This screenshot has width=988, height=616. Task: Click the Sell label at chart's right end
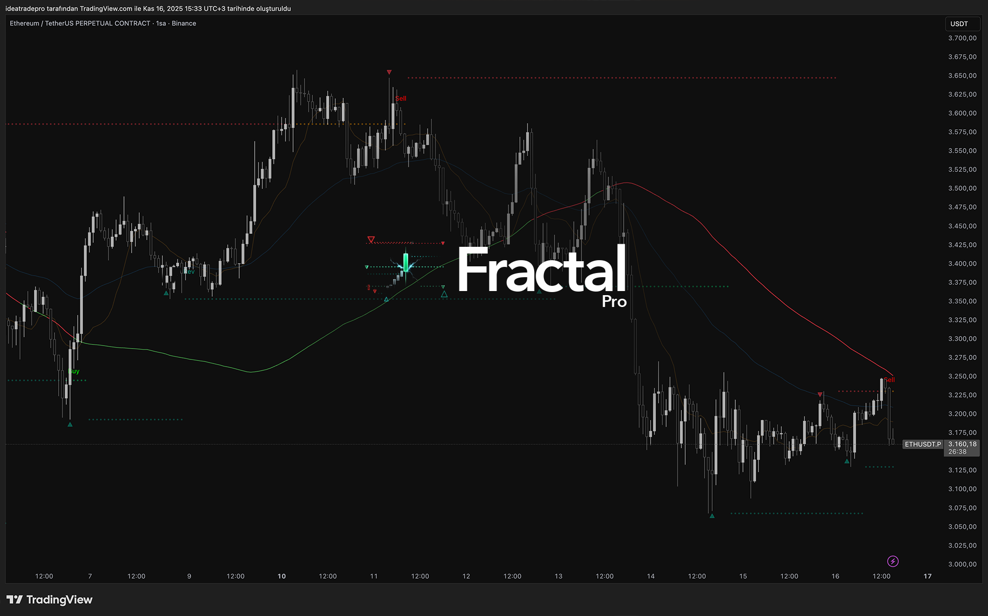[889, 380]
